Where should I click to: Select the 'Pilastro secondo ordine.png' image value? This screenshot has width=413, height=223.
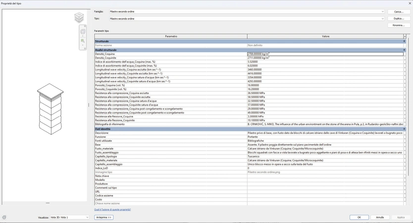[x=325, y=172]
